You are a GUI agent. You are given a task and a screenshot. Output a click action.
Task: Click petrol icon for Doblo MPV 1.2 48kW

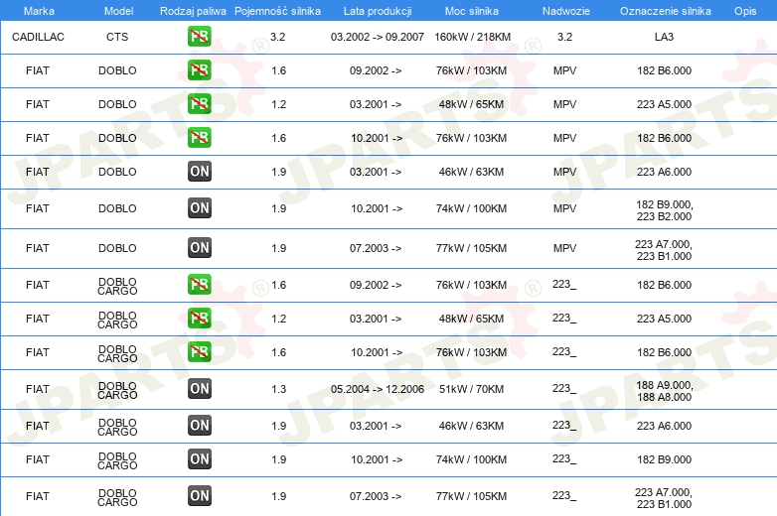click(199, 104)
